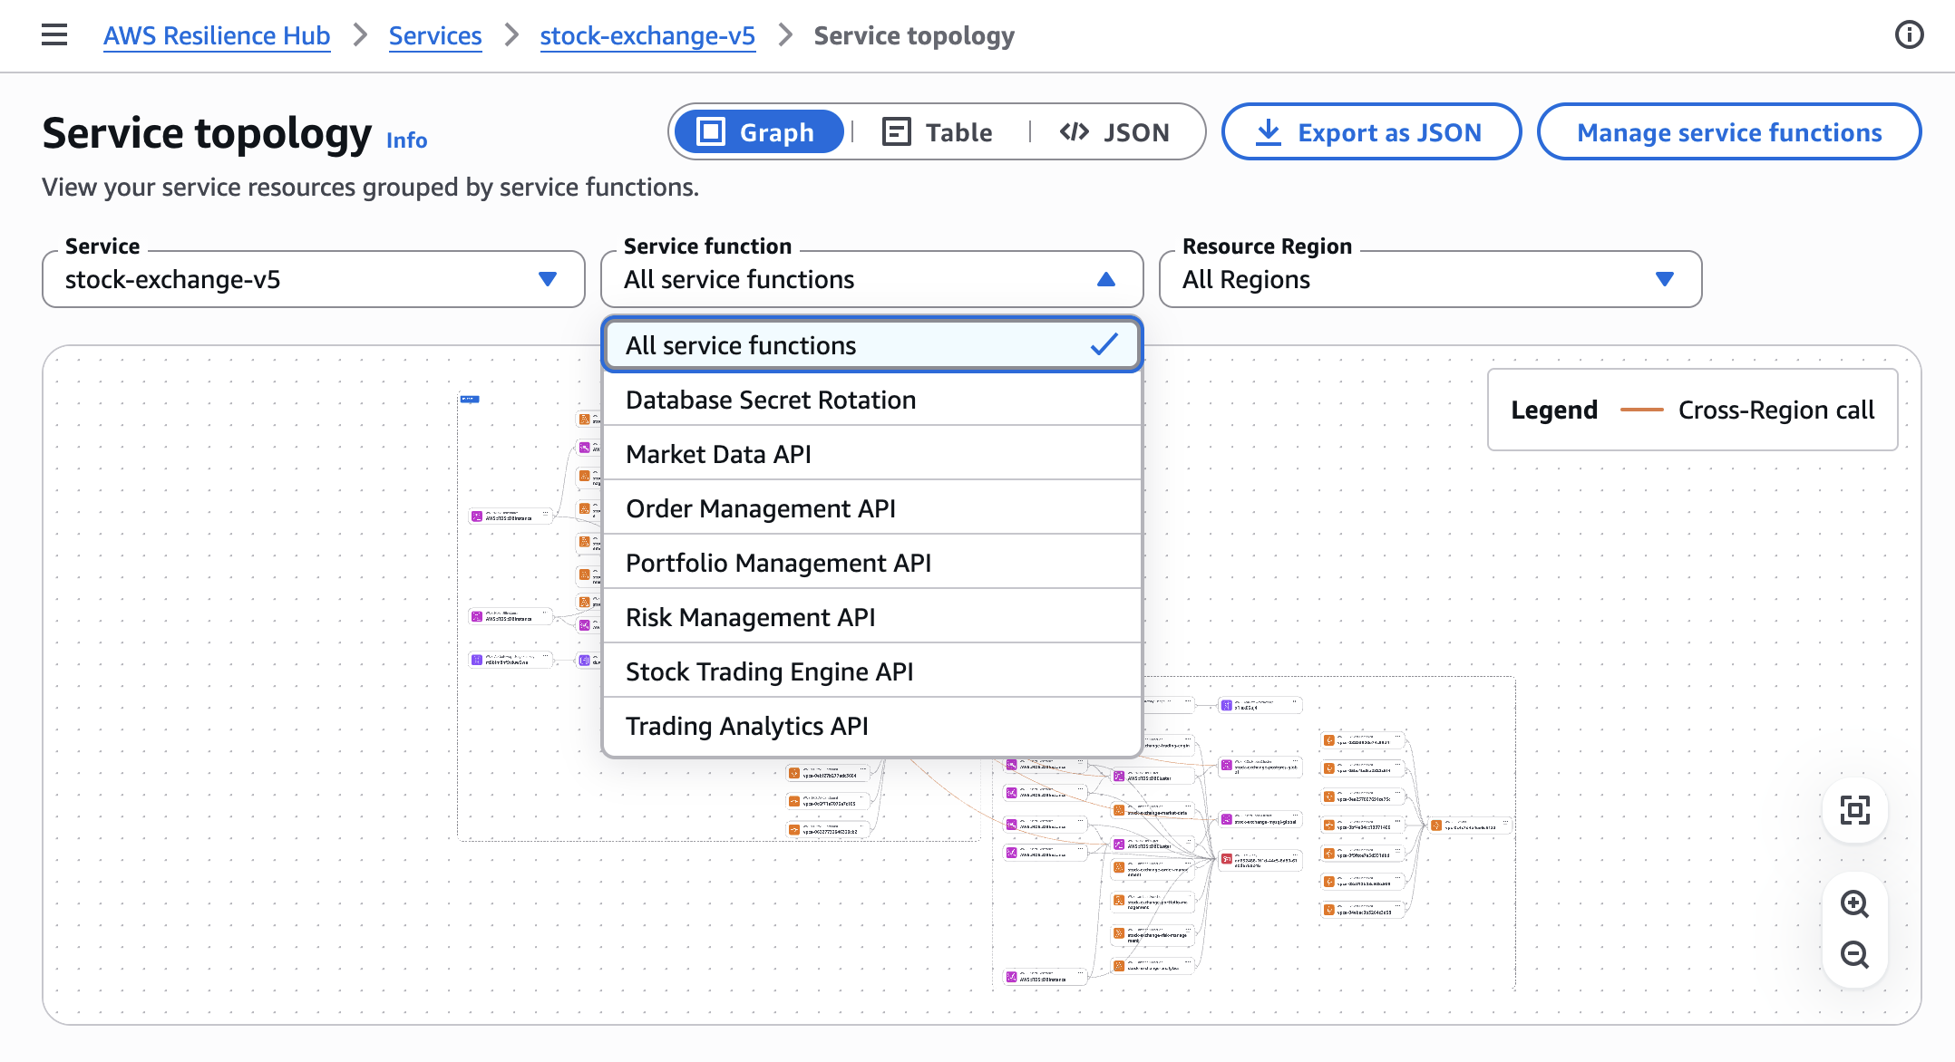Expand the Resource Region dropdown
This screenshot has height=1062, width=1955.
click(x=1431, y=279)
